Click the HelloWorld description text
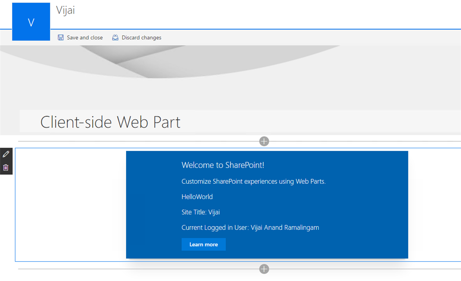 (x=197, y=197)
